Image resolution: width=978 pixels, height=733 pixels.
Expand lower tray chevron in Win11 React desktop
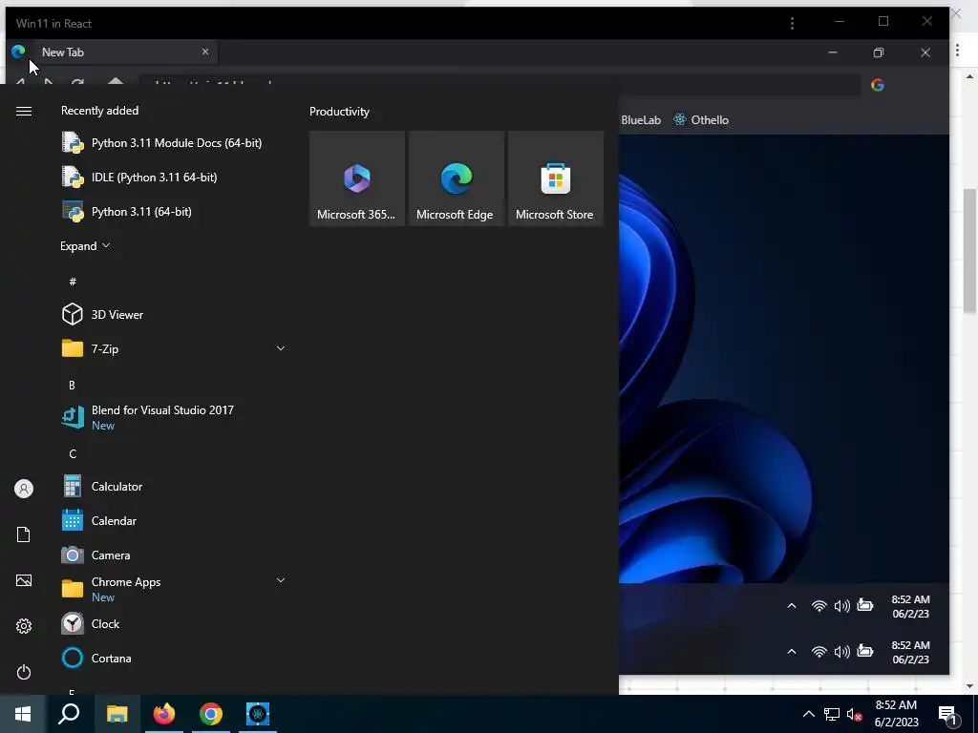(x=792, y=651)
